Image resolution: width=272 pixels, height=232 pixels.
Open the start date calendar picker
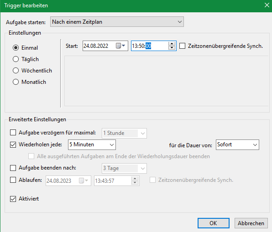(120, 46)
